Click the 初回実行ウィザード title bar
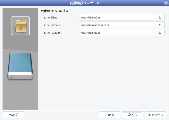 [82, 3]
